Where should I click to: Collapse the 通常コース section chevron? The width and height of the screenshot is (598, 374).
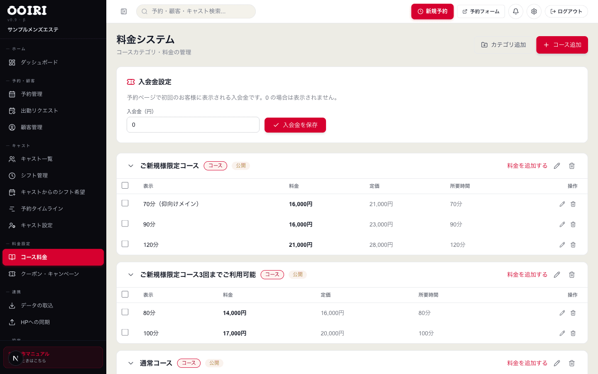point(131,363)
